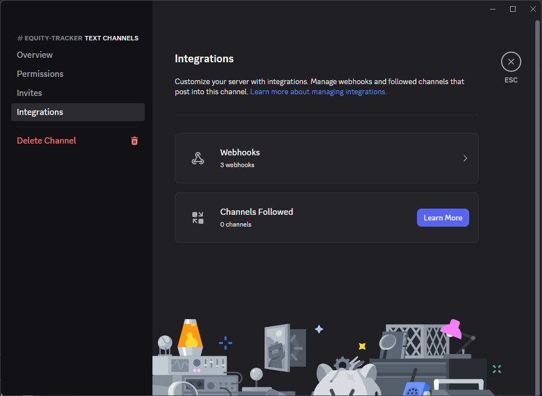The width and height of the screenshot is (542, 396).
Task: Click Delete Channel
Action: pos(47,140)
